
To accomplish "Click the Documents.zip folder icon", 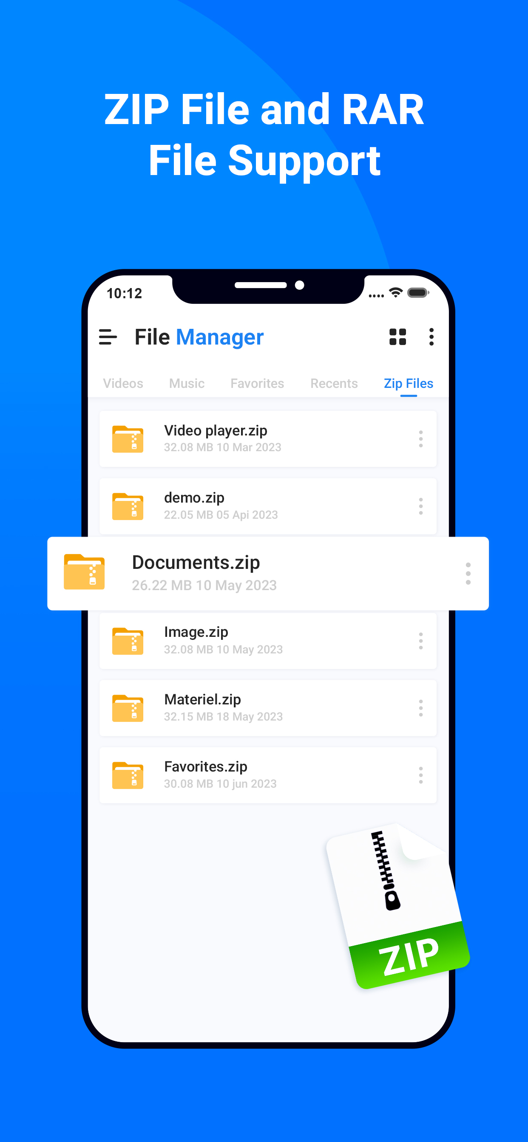I will click(x=84, y=572).
